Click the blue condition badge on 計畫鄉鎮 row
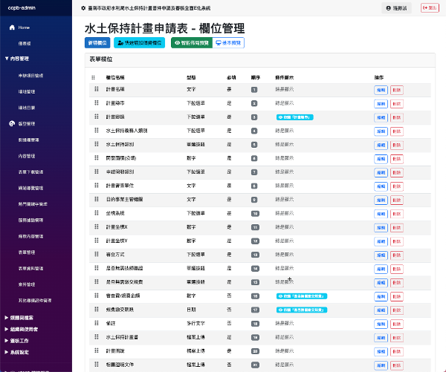 click(x=294, y=117)
